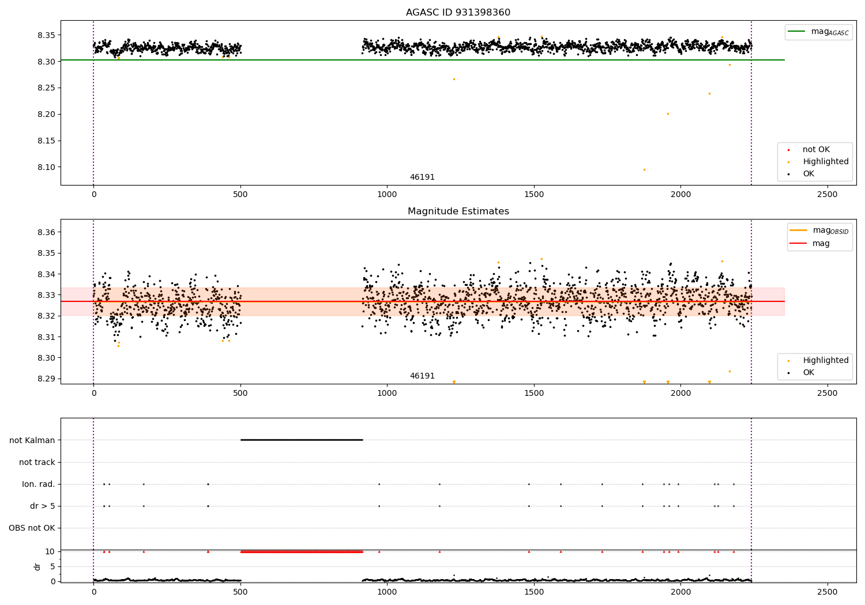Viewport: 865px width, 605px height.
Task: Click the 8.15 y-tick in top plot
Action: (x=47, y=141)
